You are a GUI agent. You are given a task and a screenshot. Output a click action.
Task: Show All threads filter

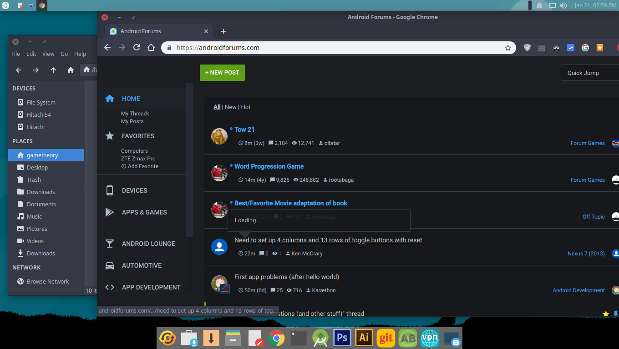[x=217, y=107]
